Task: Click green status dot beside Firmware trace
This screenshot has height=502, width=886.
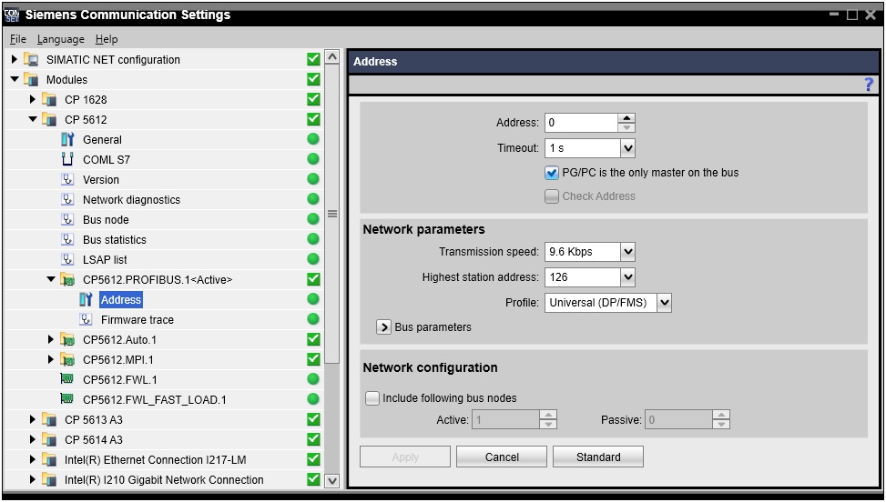Action: click(x=313, y=319)
